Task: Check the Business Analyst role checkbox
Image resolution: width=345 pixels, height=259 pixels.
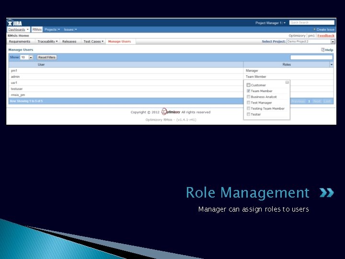Action: [248, 97]
